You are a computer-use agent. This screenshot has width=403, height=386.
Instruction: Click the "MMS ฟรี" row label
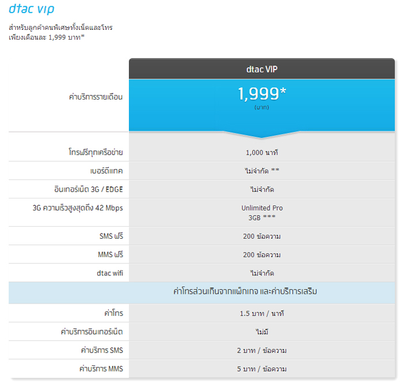pyautogui.click(x=111, y=254)
